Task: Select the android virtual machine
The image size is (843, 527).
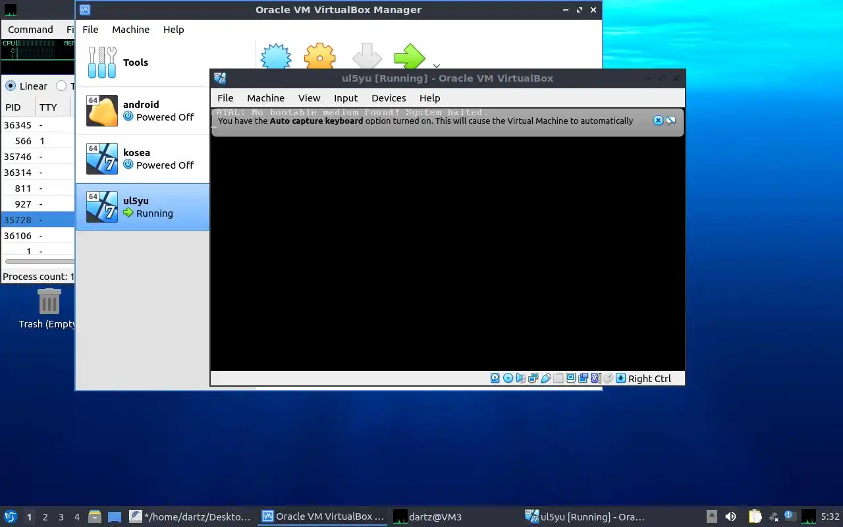Action: [x=142, y=111]
